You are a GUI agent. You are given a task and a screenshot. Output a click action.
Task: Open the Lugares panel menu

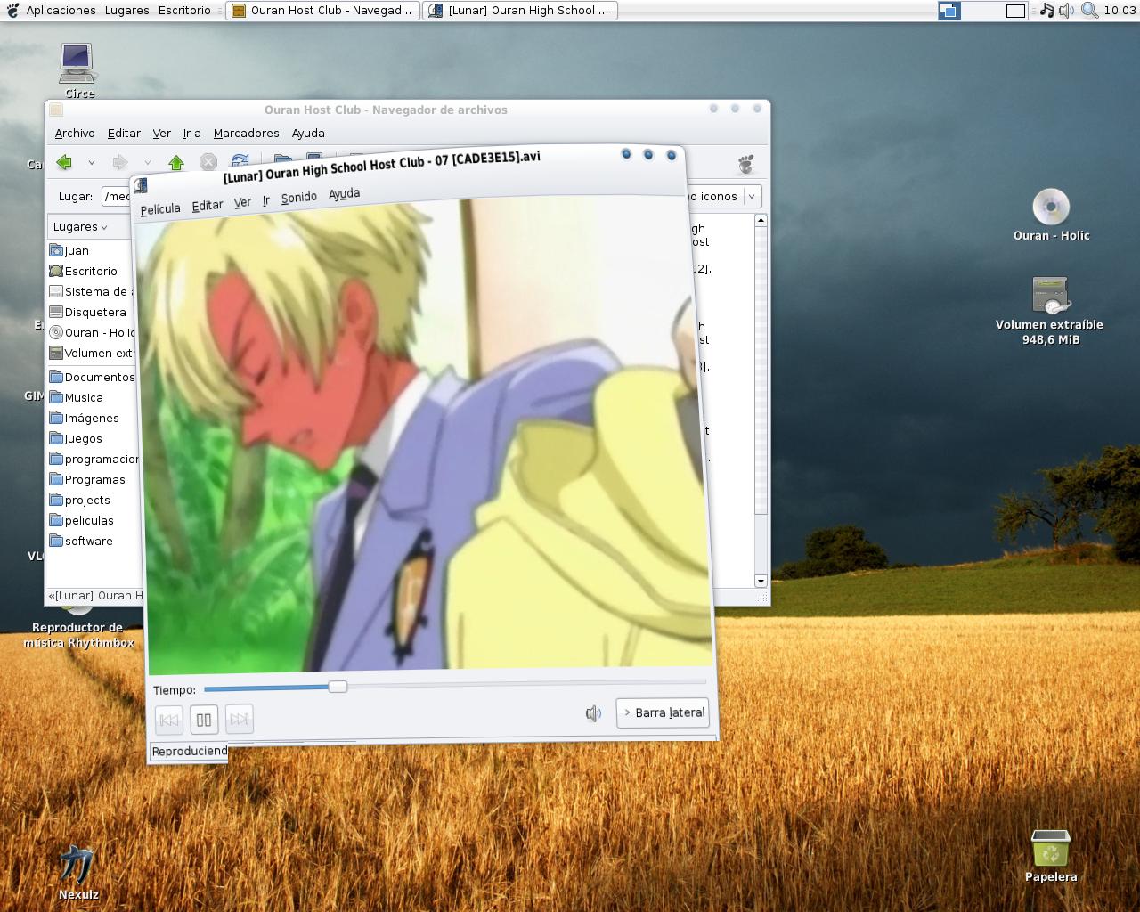point(126,11)
